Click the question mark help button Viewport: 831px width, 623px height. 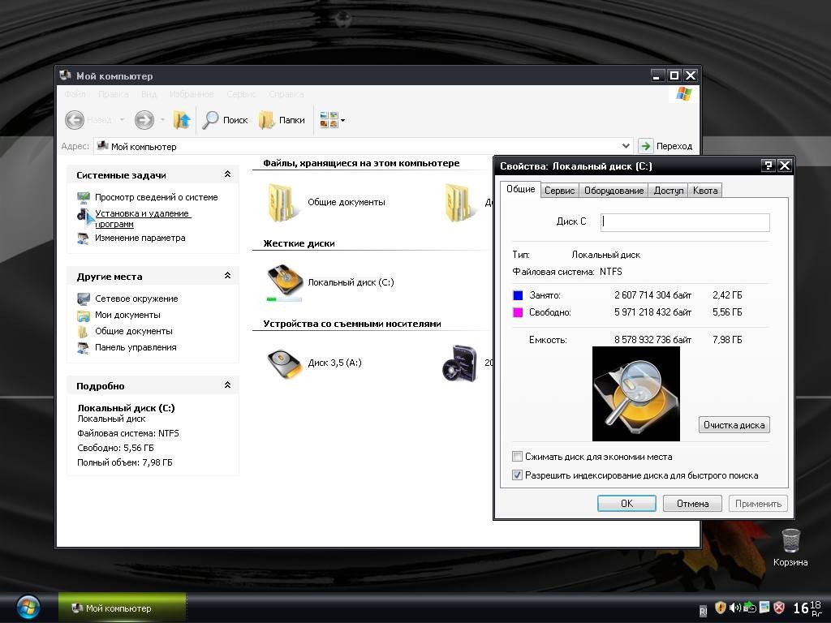point(768,165)
